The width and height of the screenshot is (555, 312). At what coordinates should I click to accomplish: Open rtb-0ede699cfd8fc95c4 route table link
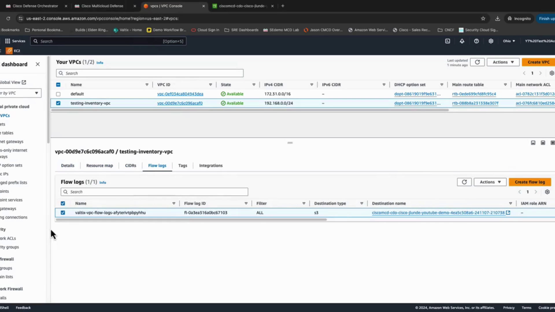coord(474,94)
